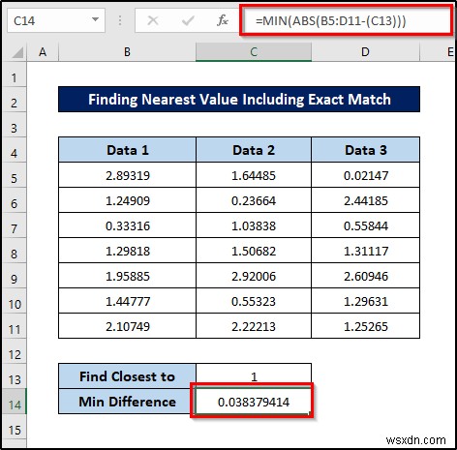The height and width of the screenshot is (450, 457).
Task: Select cell containing 0.02147
Action: [x=366, y=175]
